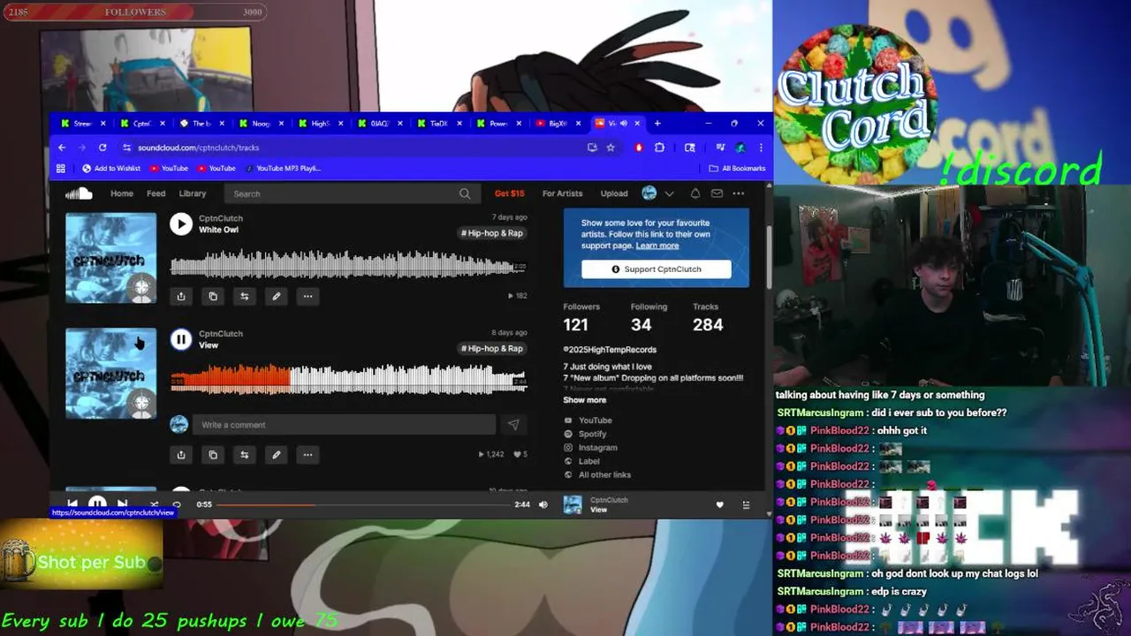Image resolution: width=1131 pixels, height=636 pixels.
Task: Go to Home in SoundCloud nav
Action: click(x=122, y=193)
